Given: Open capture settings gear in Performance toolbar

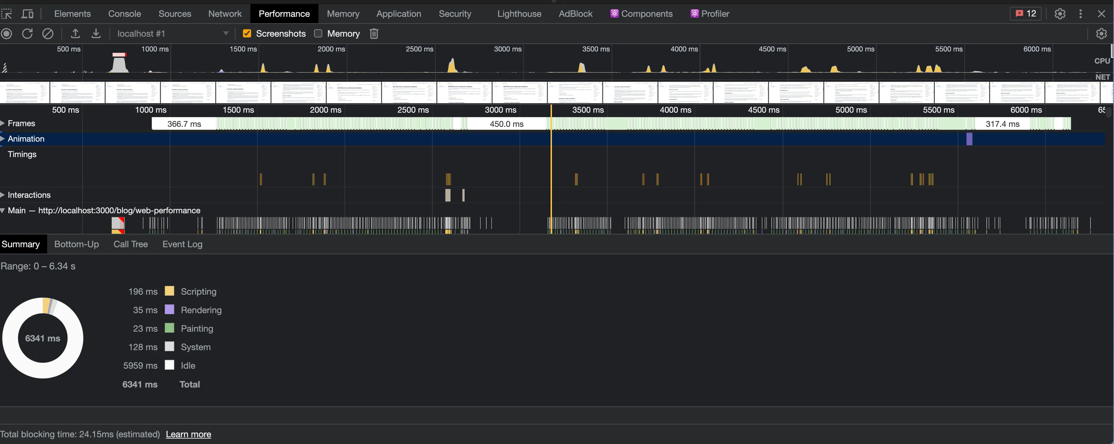Looking at the screenshot, I should pos(1102,34).
